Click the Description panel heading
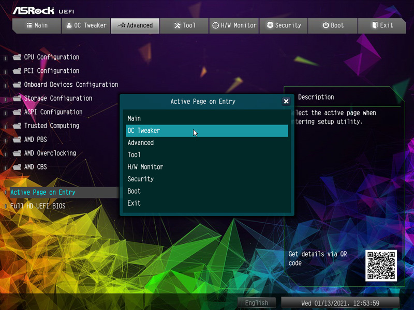 (316, 97)
